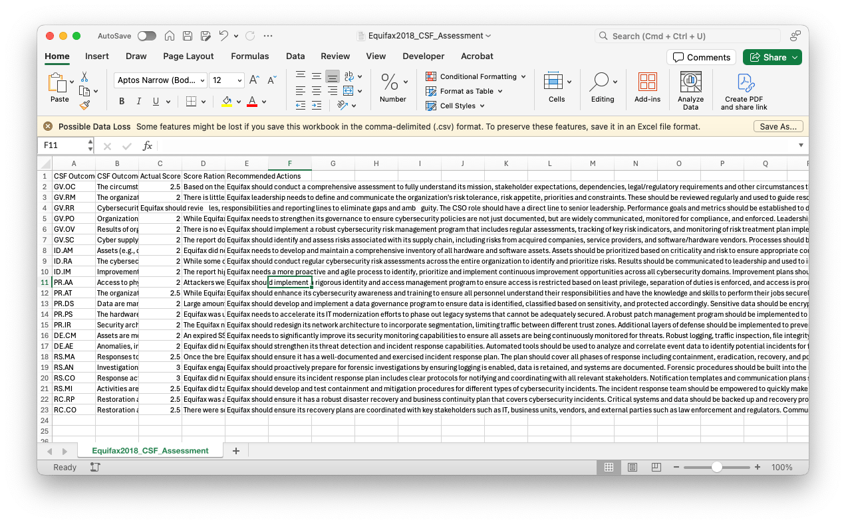This screenshot has height=524, width=846.
Task: Click the Center horizontally icon
Action: point(317,91)
